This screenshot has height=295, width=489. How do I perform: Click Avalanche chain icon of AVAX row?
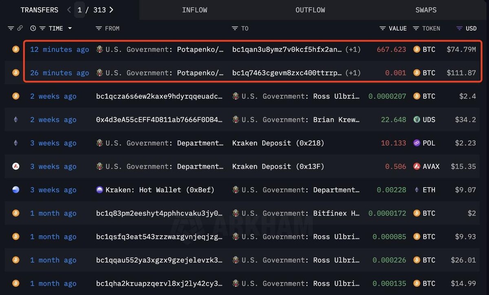point(16,166)
